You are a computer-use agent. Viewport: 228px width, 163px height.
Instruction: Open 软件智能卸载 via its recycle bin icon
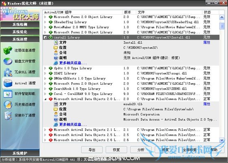[8, 94]
